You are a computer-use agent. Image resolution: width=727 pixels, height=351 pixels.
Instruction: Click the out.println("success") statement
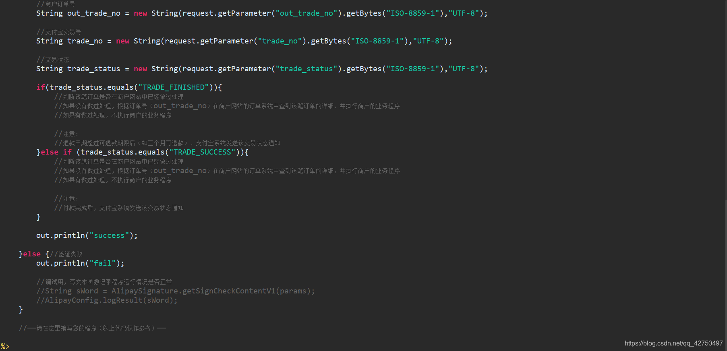point(87,235)
